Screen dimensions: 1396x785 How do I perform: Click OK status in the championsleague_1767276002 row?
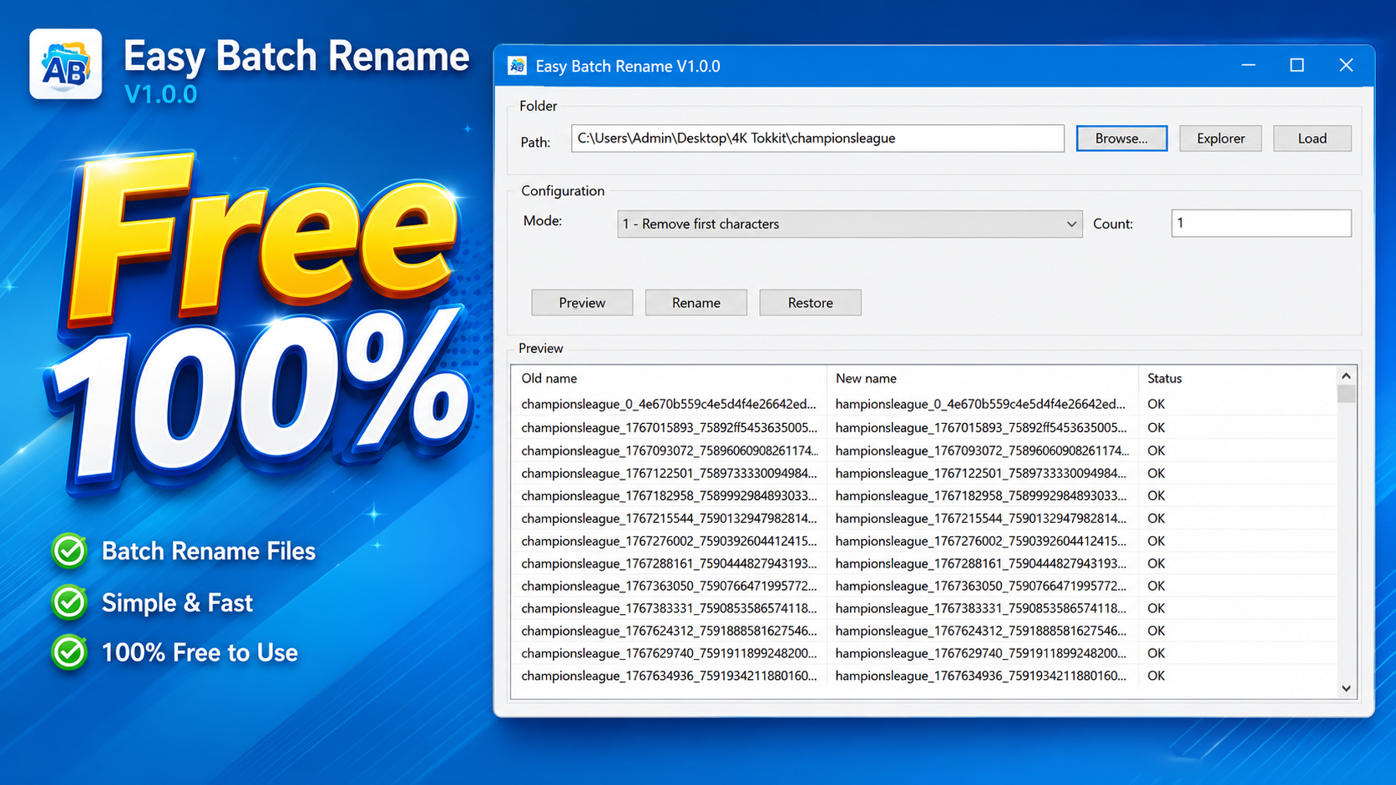pos(1156,541)
